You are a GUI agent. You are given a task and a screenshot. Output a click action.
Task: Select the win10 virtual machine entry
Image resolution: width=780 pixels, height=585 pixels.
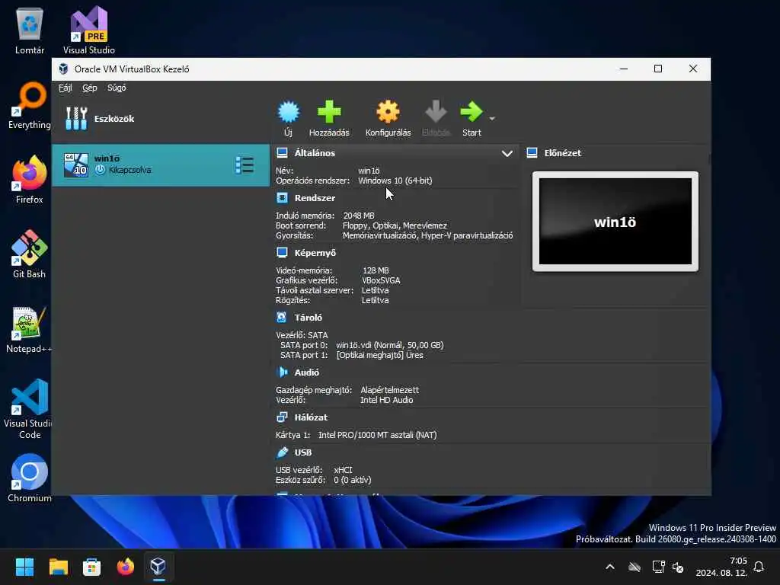click(x=161, y=165)
